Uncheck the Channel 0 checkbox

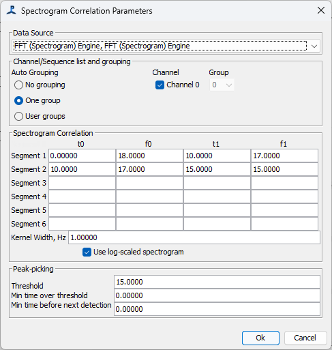click(x=160, y=85)
